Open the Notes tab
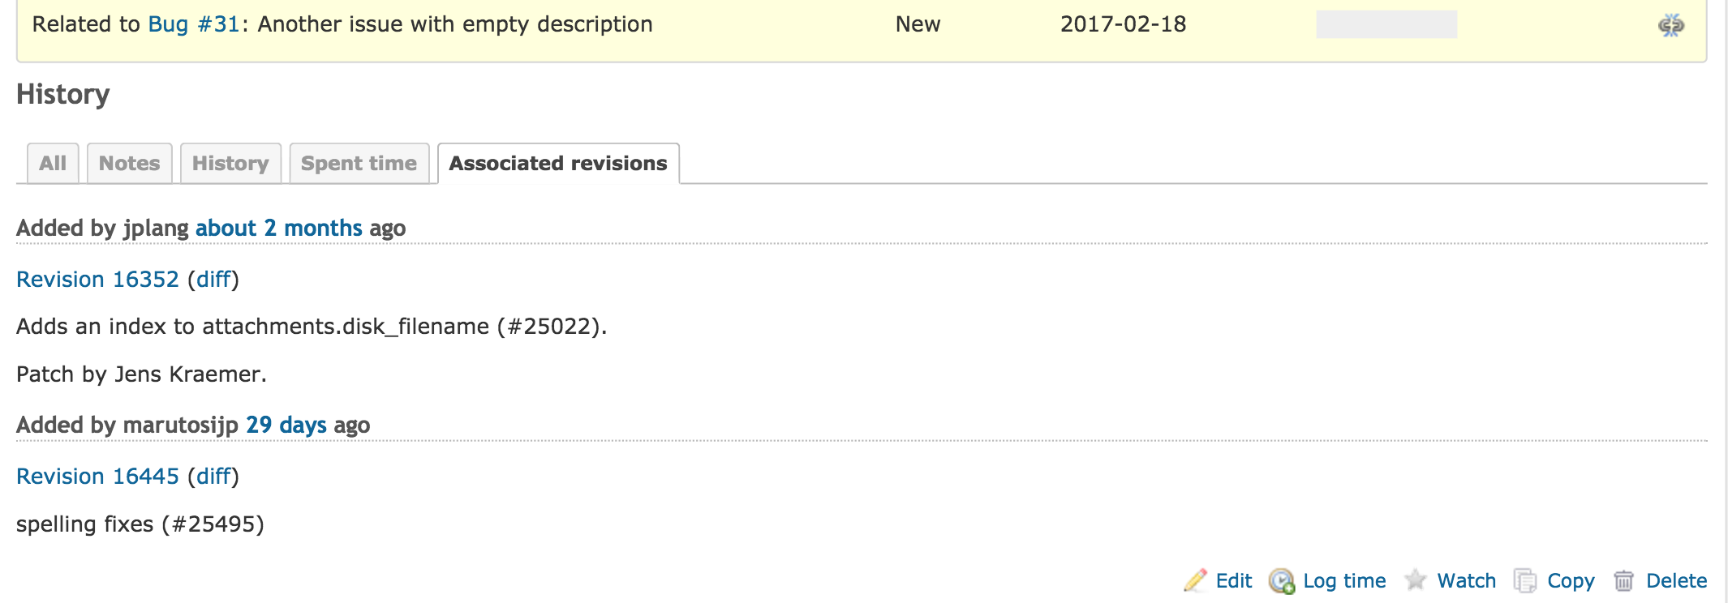The height and width of the screenshot is (603, 1728). [129, 163]
